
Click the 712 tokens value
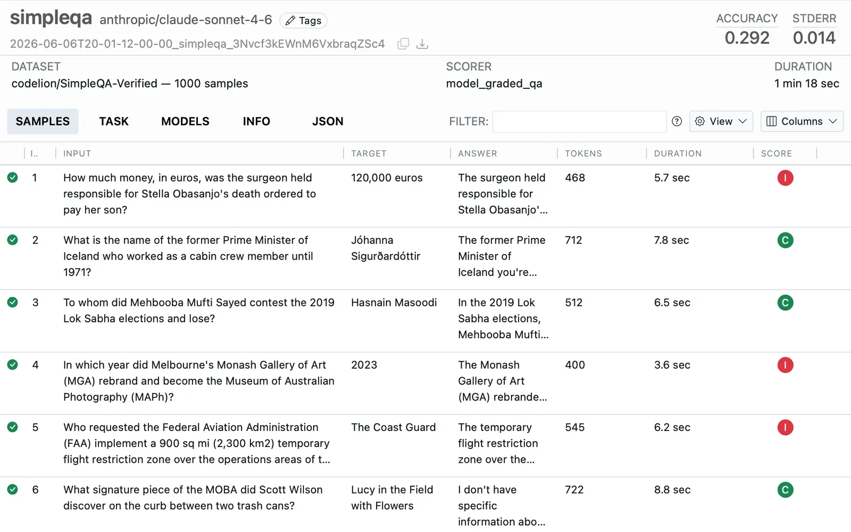point(573,240)
